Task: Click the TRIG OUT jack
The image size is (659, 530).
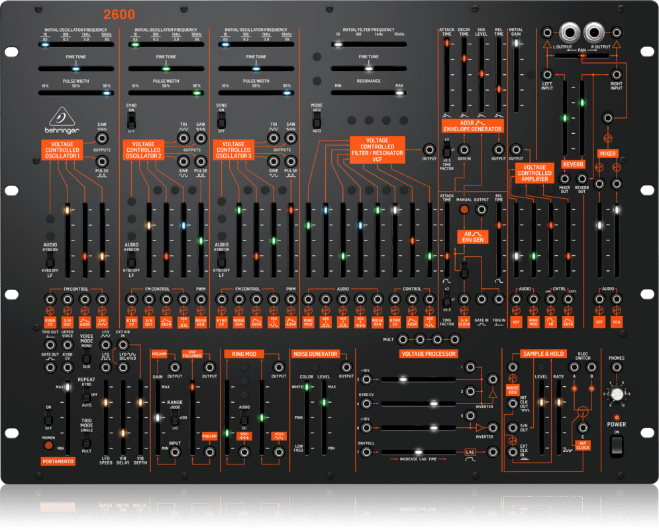Action: pos(50,345)
